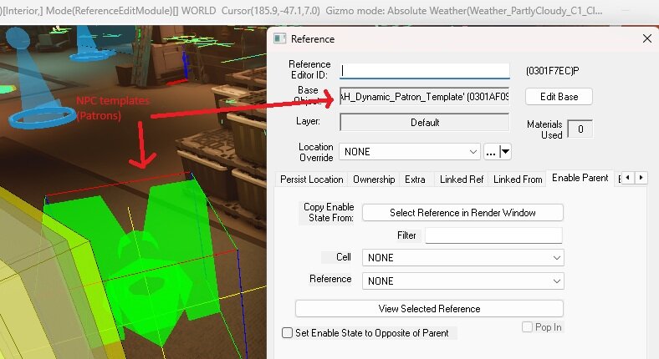Select the Extra tab
Screen dimensions: 659x359
coord(415,179)
